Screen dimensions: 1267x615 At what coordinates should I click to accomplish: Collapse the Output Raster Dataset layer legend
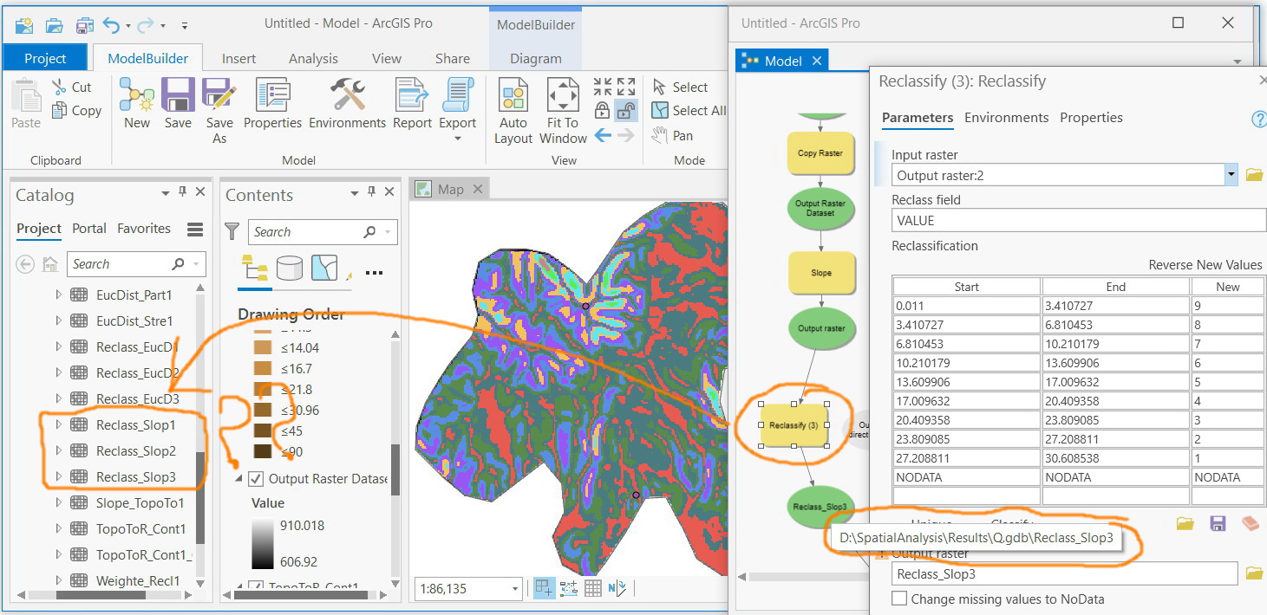coord(238,479)
